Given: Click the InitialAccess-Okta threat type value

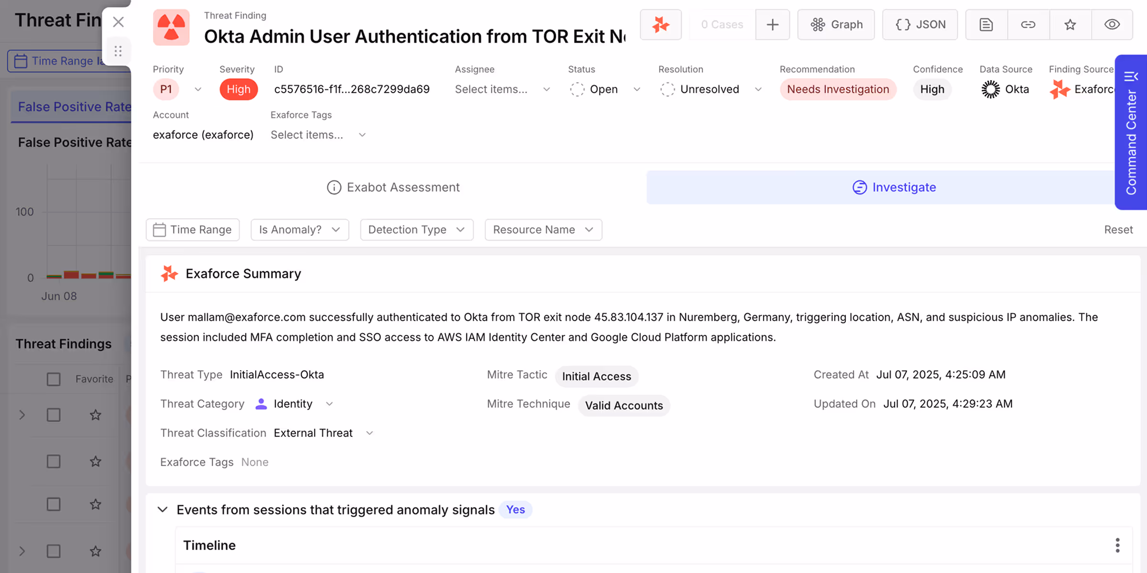Looking at the screenshot, I should tap(277, 375).
